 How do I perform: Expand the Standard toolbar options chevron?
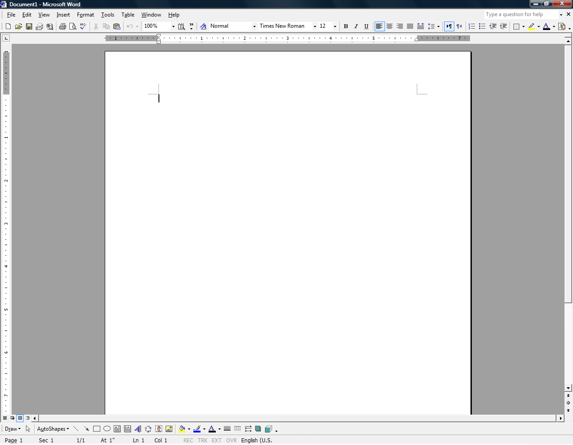(192, 26)
